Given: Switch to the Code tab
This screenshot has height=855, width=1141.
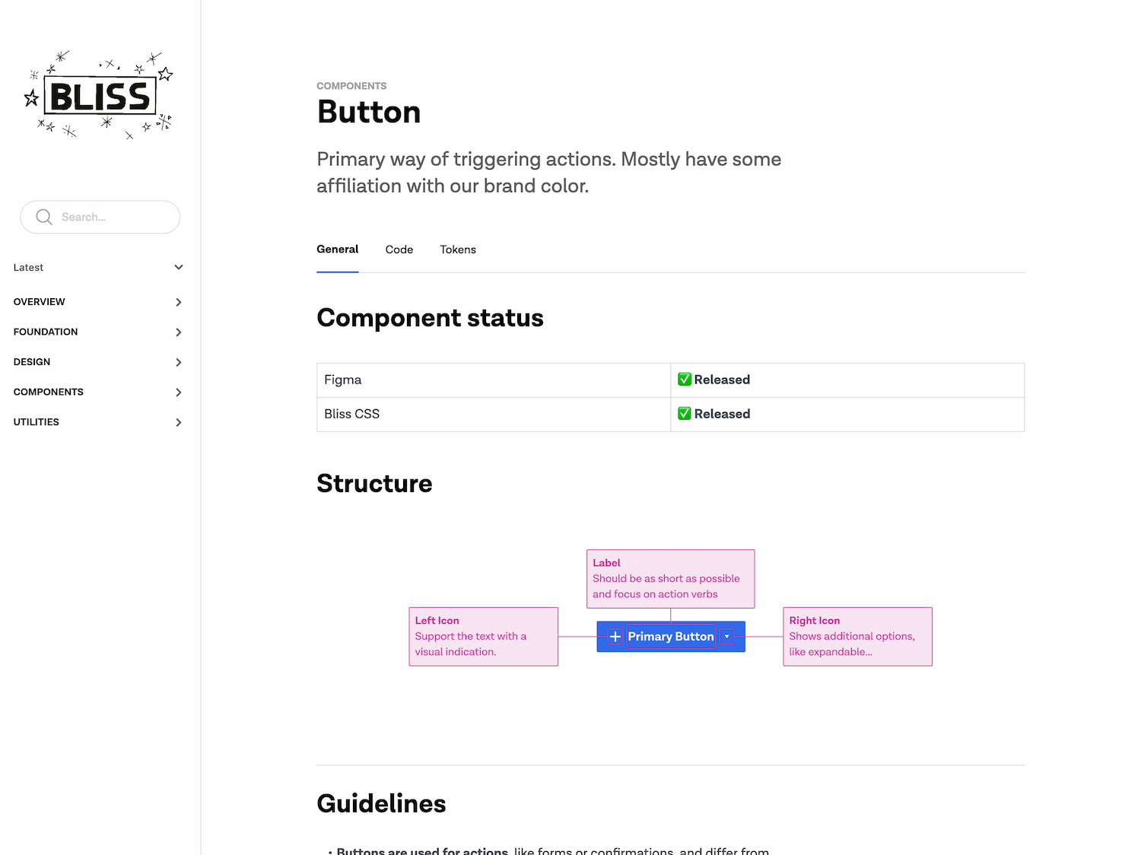Looking at the screenshot, I should pos(399,250).
